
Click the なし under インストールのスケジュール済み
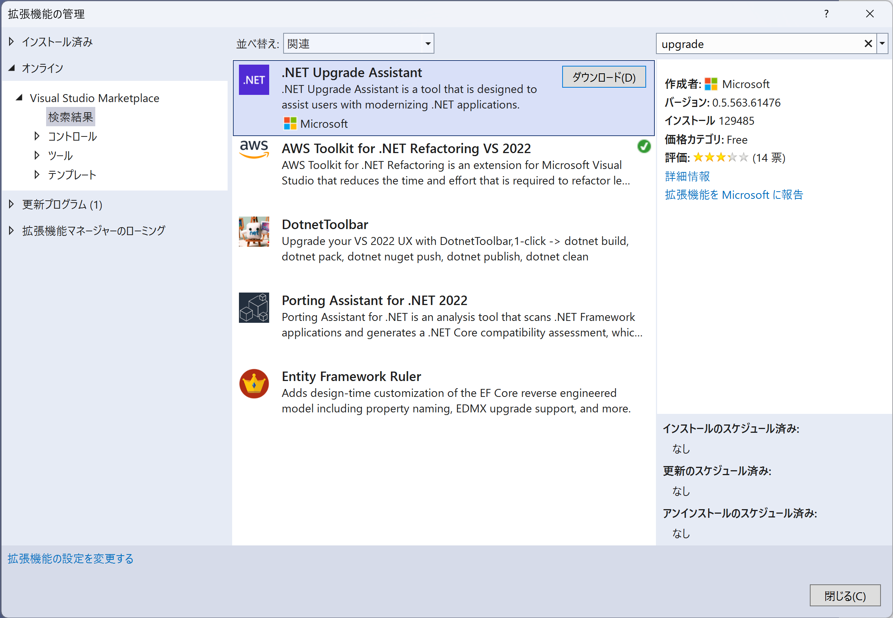[x=681, y=449]
